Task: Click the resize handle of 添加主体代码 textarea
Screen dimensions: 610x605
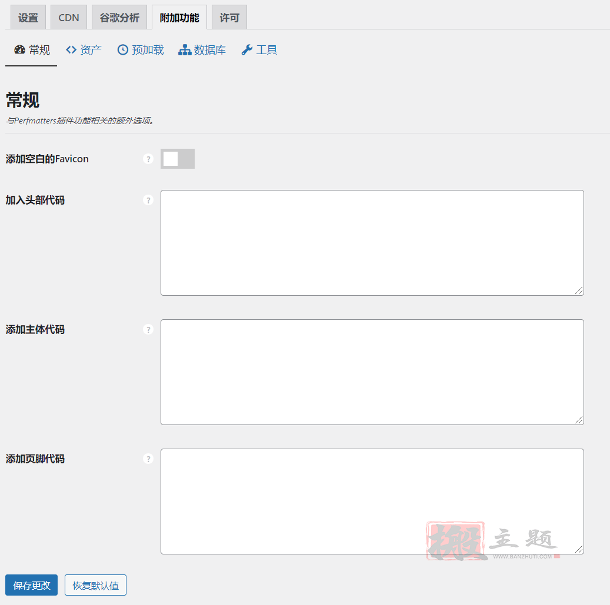Action: [579, 420]
